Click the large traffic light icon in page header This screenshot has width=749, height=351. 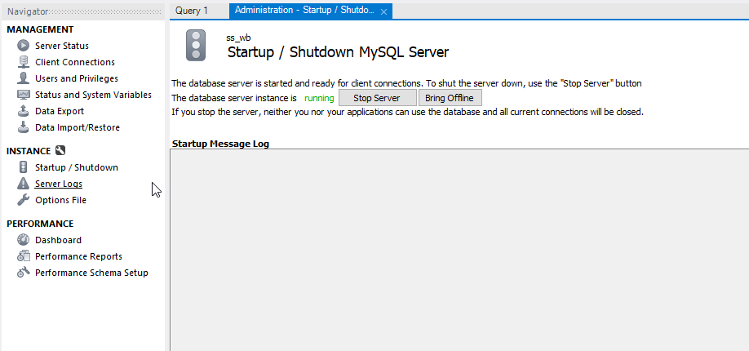[x=196, y=46]
